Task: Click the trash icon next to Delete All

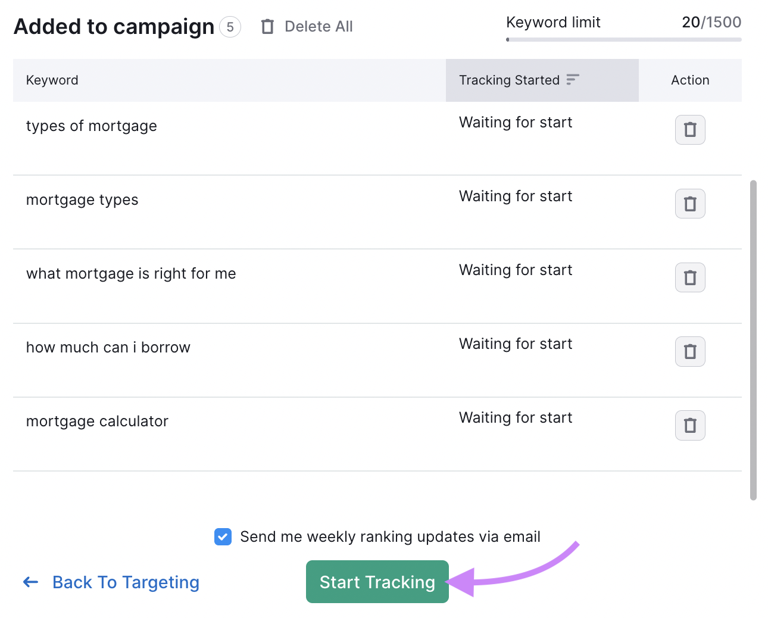Action: pyautogui.click(x=268, y=27)
